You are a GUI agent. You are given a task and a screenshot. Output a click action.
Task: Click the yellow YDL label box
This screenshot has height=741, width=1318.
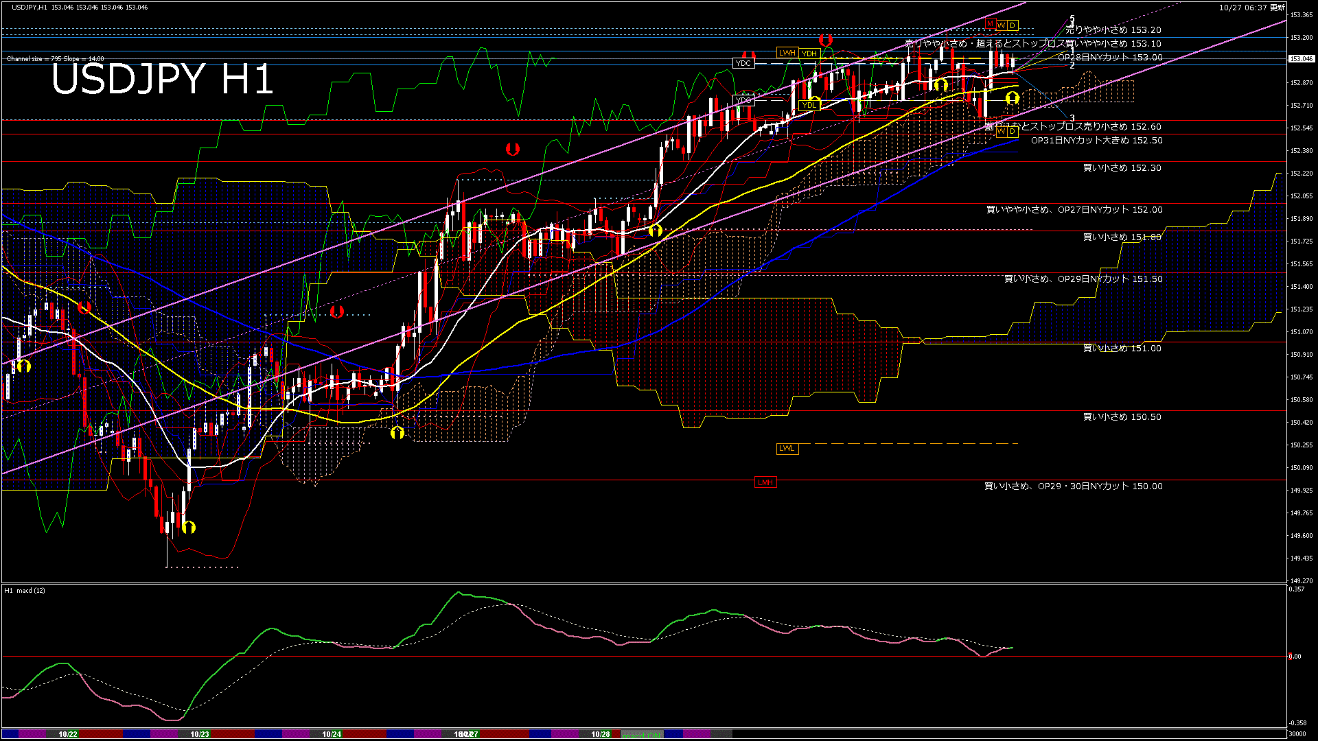click(x=810, y=105)
